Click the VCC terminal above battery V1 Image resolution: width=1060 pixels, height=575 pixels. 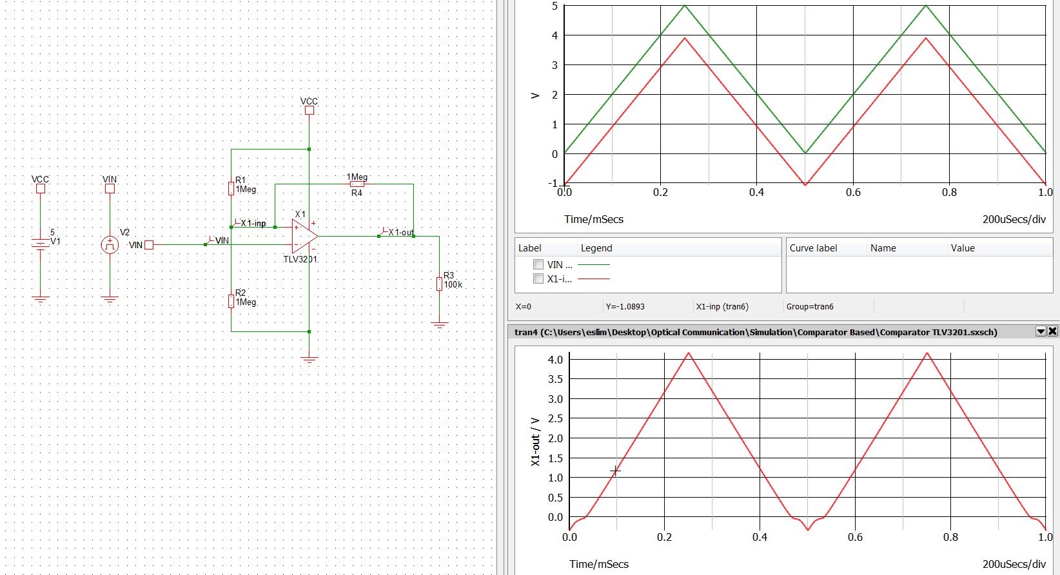pyautogui.click(x=41, y=188)
